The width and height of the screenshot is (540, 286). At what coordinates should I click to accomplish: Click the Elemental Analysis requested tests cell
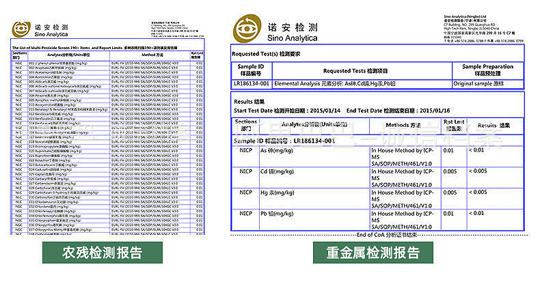tap(335, 83)
